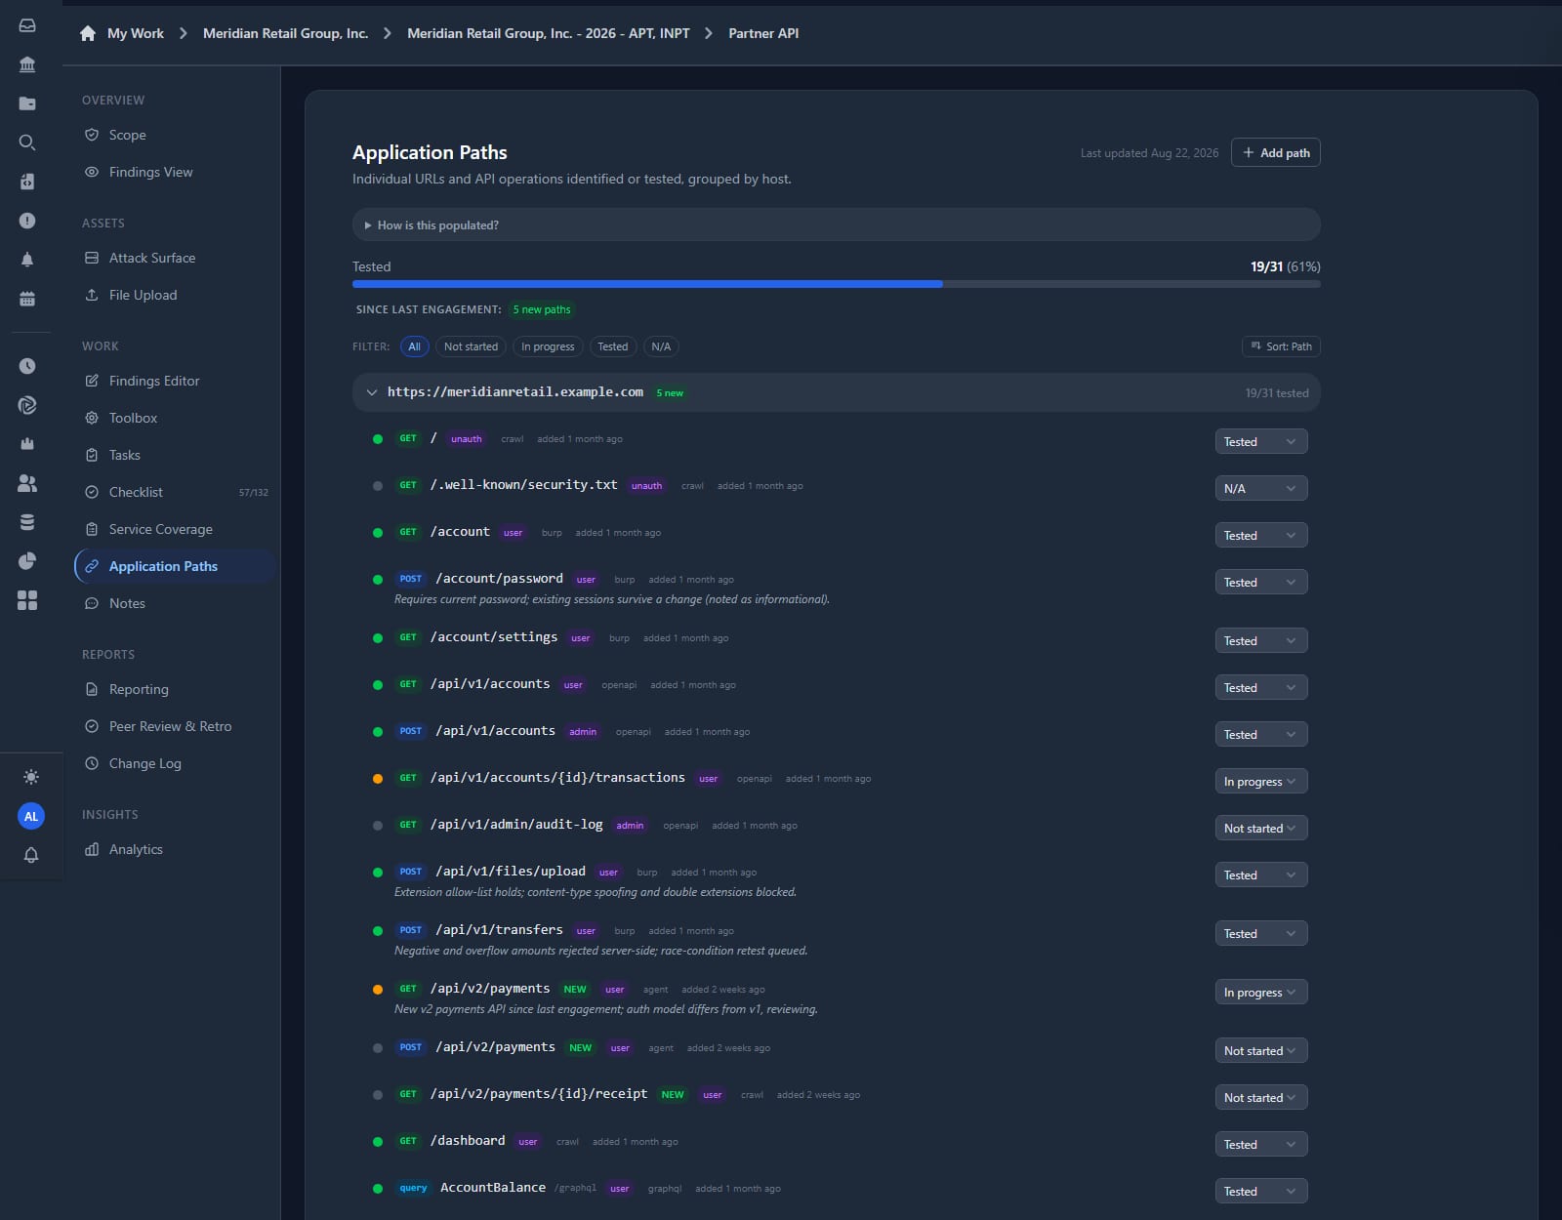Click the bank building icon in left rail
Image resolution: width=1562 pixels, height=1220 pixels.
[x=27, y=64]
